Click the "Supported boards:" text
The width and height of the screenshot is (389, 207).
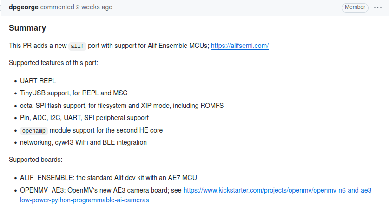35,160
